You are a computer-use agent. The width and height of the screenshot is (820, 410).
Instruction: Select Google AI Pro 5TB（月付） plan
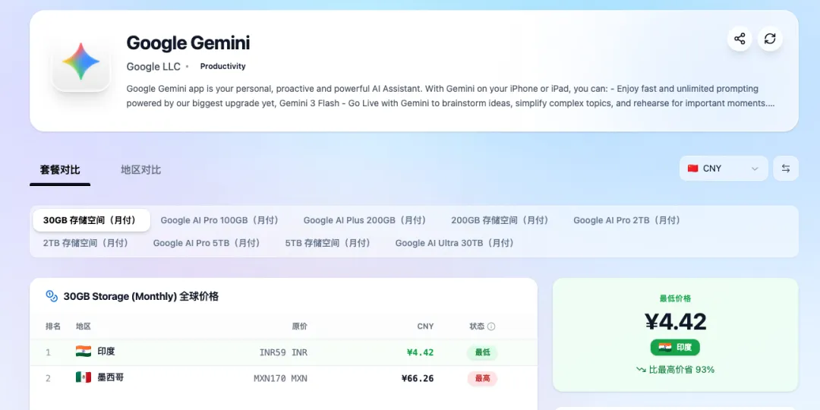[x=208, y=243]
